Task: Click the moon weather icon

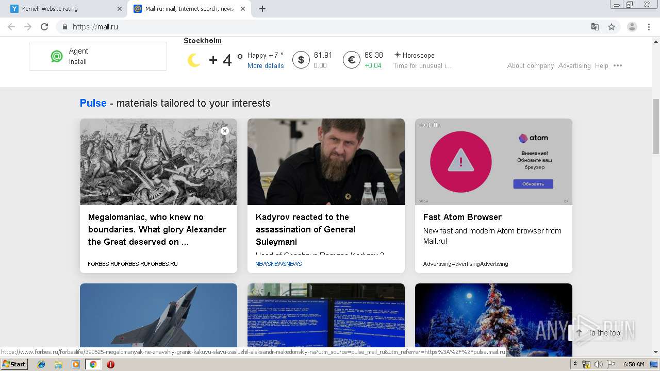Action: [x=193, y=60]
